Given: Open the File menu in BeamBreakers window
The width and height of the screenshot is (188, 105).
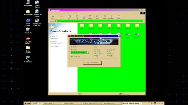Looking at the screenshot, I should 52,13.
